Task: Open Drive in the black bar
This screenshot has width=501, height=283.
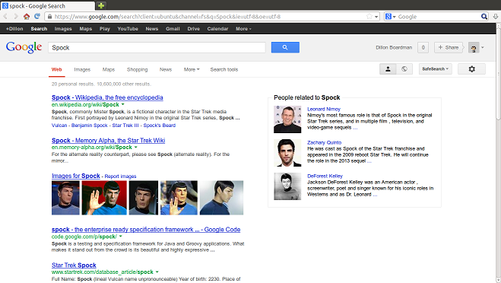Action: click(x=193, y=29)
